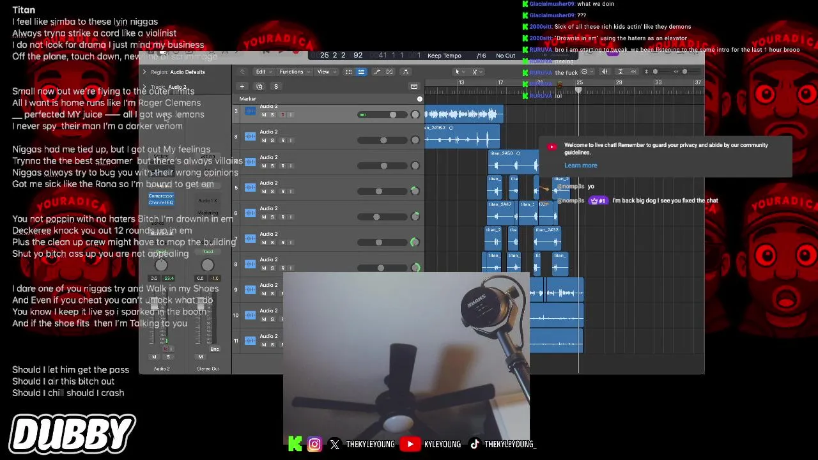Click Learn more in live chat notice
Image resolution: width=818 pixels, height=460 pixels.
point(581,165)
